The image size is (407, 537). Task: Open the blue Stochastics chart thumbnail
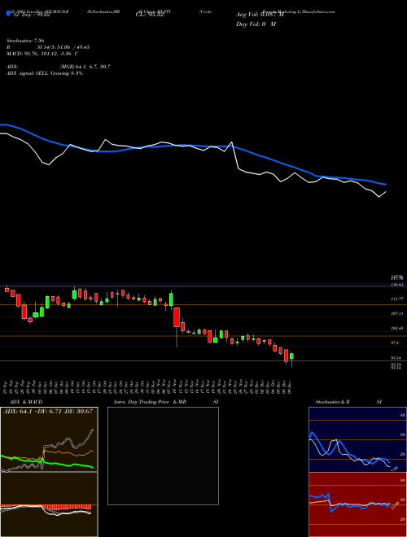coord(357,439)
